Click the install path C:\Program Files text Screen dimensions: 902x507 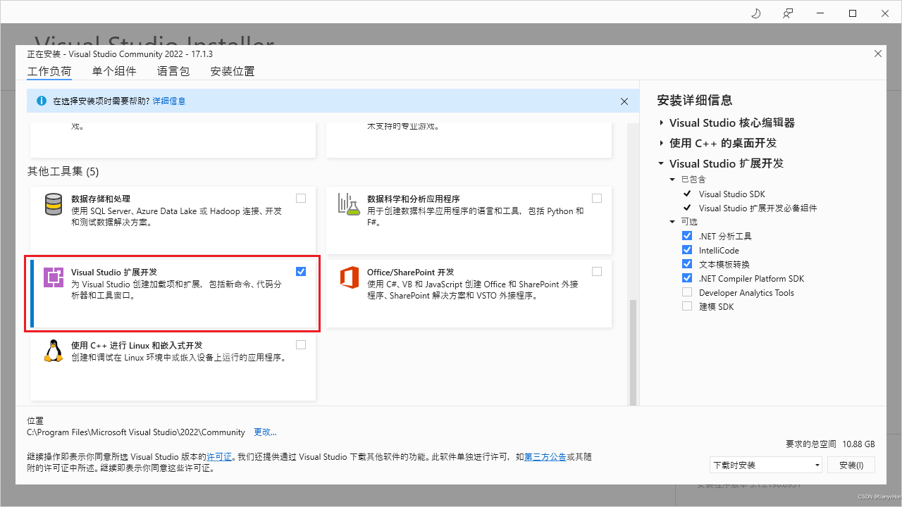[x=136, y=432]
